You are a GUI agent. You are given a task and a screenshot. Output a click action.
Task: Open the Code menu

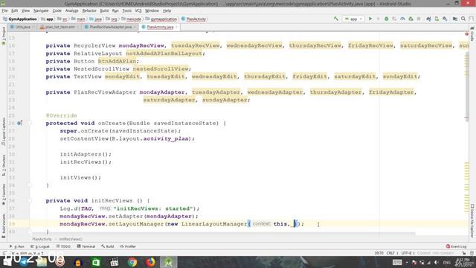[57, 10]
